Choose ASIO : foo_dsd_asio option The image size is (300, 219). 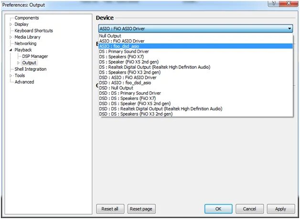tap(196, 46)
